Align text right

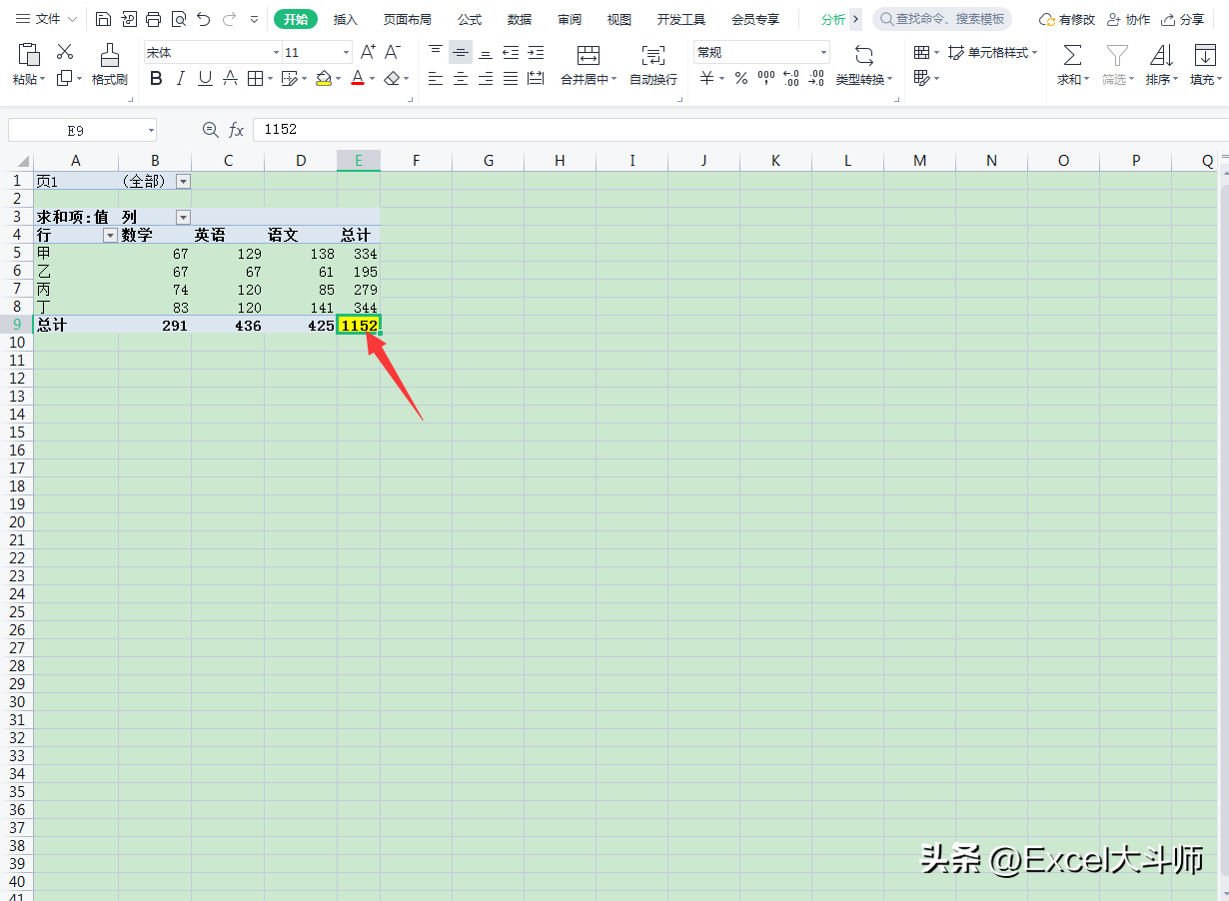click(x=486, y=78)
